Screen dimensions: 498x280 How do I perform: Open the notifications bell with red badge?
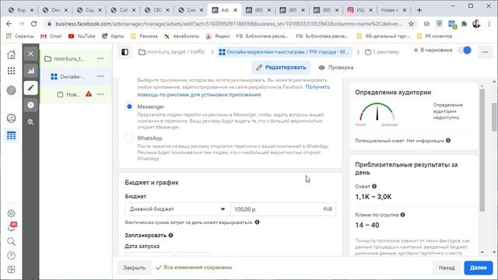coord(12,227)
